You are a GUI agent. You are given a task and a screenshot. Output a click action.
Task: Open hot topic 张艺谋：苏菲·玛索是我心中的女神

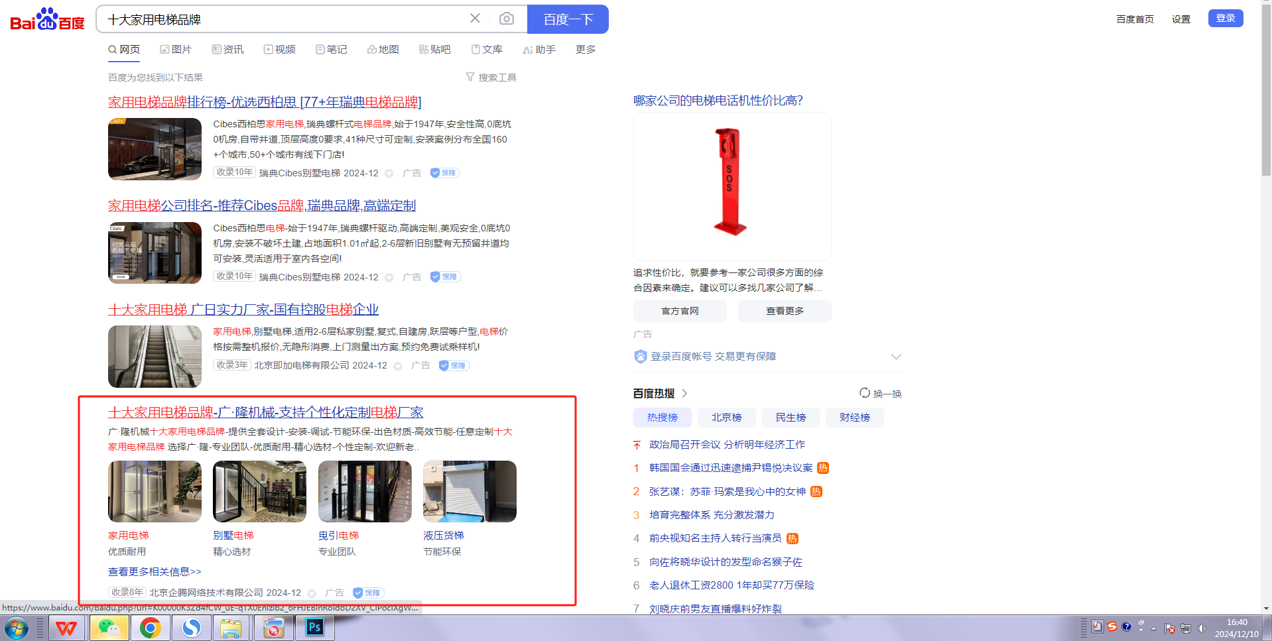[x=728, y=492]
